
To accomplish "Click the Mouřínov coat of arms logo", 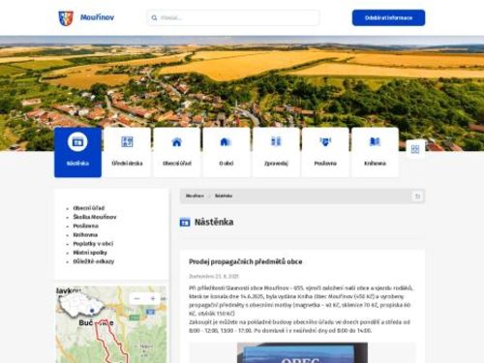I will point(66,18).
